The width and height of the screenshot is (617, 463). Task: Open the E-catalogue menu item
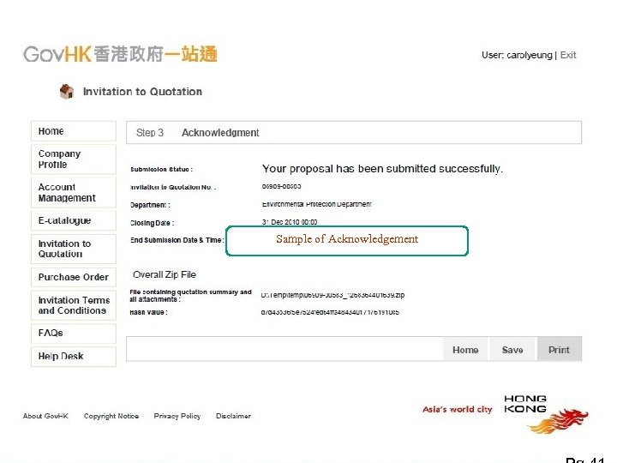[x=74, y=220]
